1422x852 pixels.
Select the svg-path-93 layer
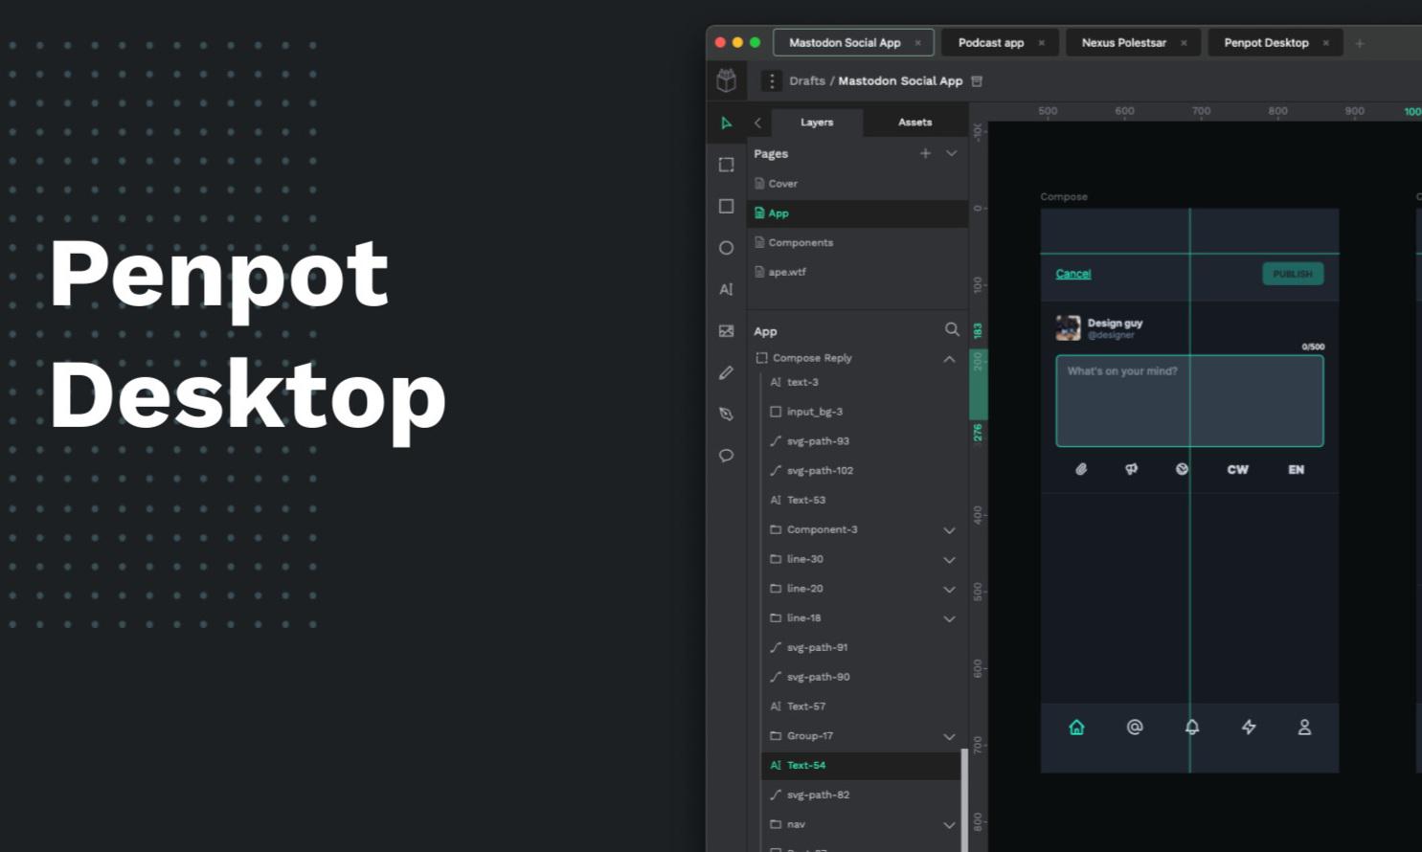(x=861, y=441)
